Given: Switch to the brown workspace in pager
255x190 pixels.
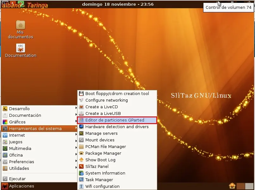Looking at the screenshot, I should 241,186.
